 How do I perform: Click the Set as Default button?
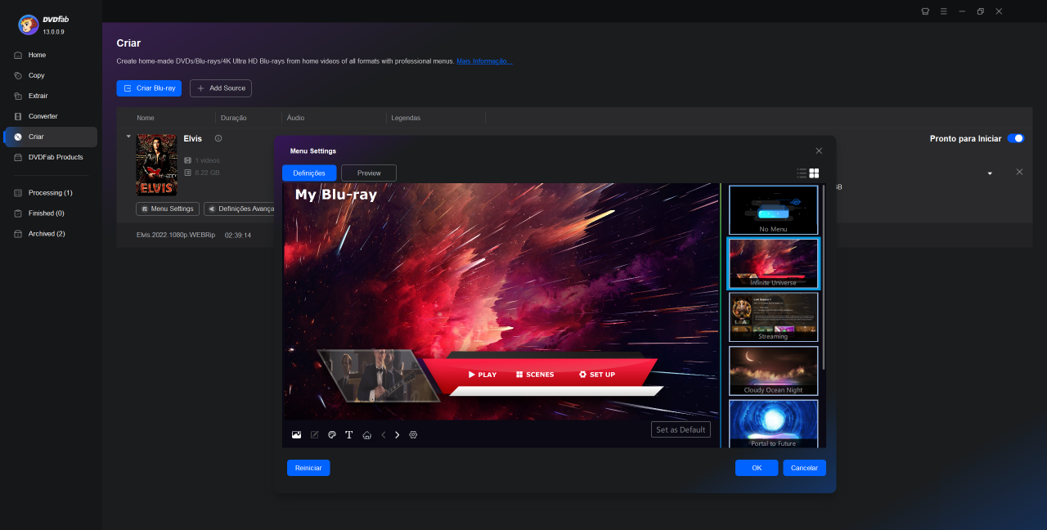681,429
